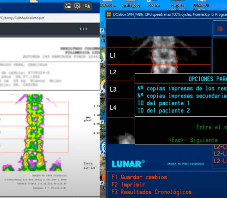The height and width of the screenshot is (198, 227).
Task: Click the OPCIONES PARA dialog title
Action: pyautogui.click(x=208, y=79)
